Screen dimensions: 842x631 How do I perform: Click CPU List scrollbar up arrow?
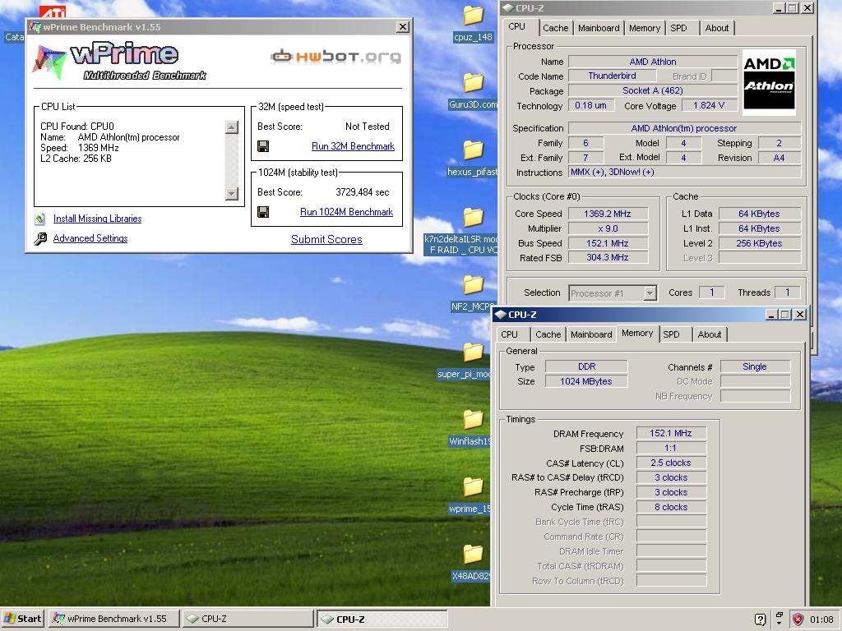click(x=231, y=127)
